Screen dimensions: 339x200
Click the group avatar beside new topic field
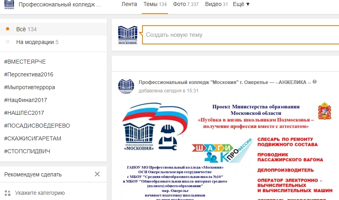[127, 35]
